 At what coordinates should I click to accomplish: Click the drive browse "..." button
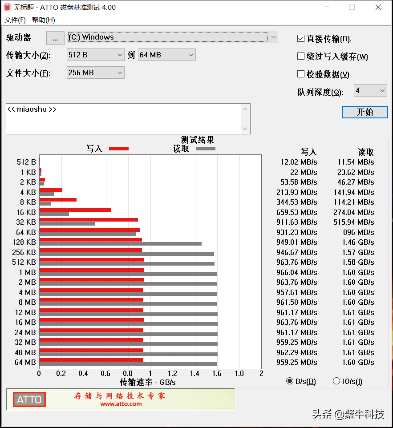click(55, 38)
